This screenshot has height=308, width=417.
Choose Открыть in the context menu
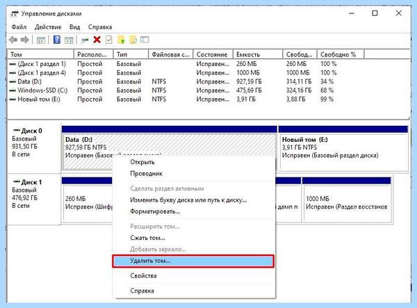click(x=194, y=162)
